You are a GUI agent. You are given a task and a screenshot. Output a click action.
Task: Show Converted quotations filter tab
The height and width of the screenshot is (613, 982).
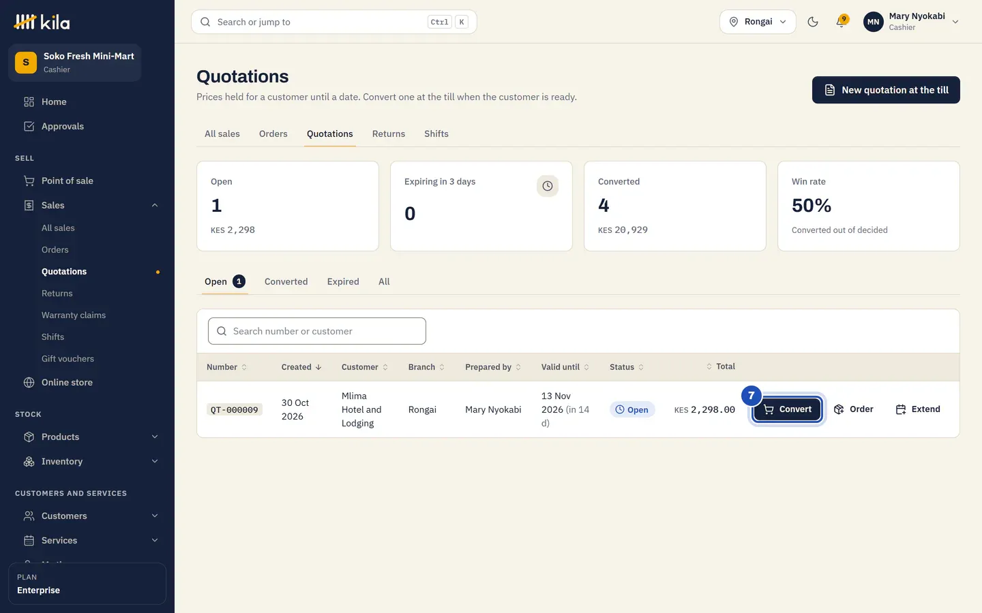click(286, 281)
